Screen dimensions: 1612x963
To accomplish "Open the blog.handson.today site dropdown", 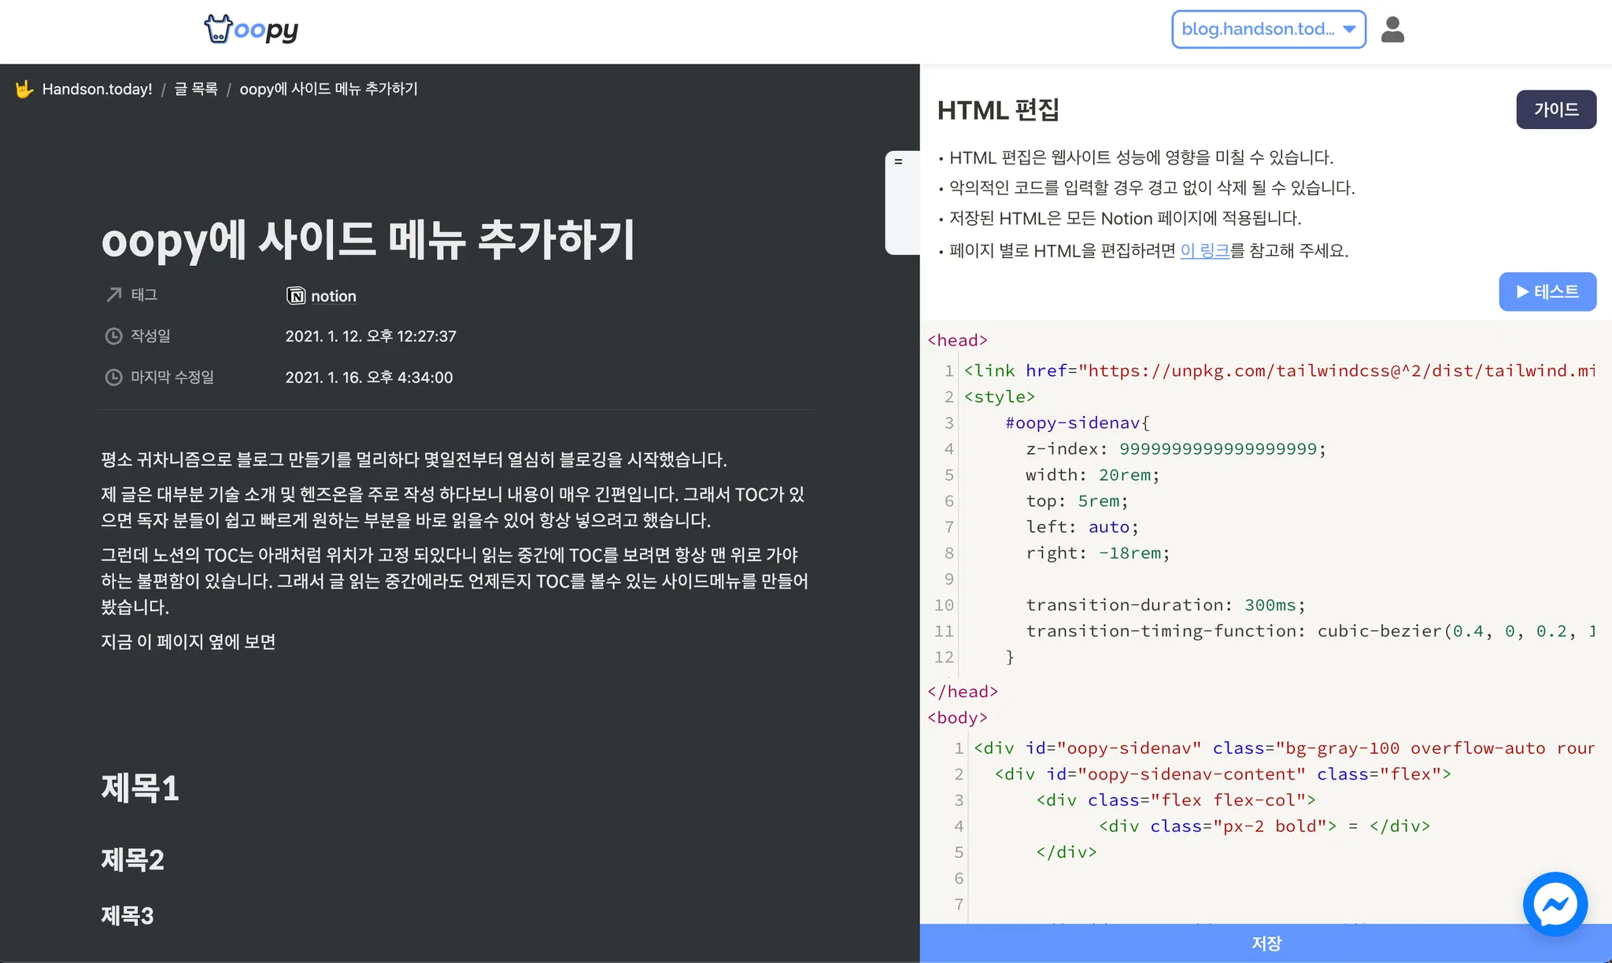I will (1257, 29).
